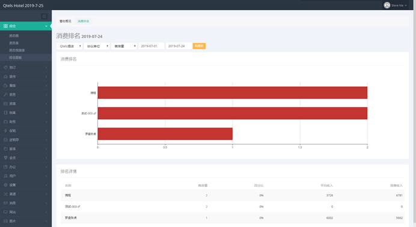Viewport: 416px width, 227px height.
Task: Click the shortest bottom red chart bar
Action: tap(165, 134)
